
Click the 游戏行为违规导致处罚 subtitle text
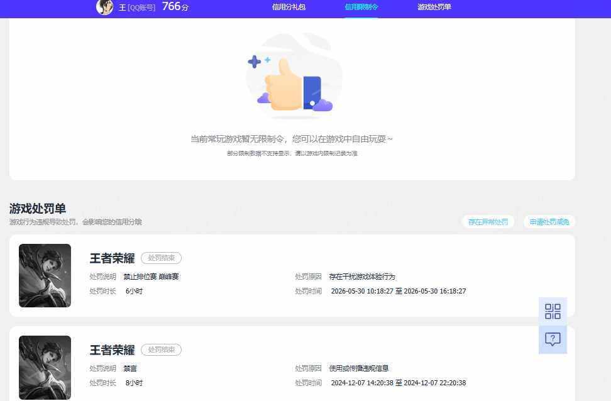pyautogui.click(x=75, y=222)
